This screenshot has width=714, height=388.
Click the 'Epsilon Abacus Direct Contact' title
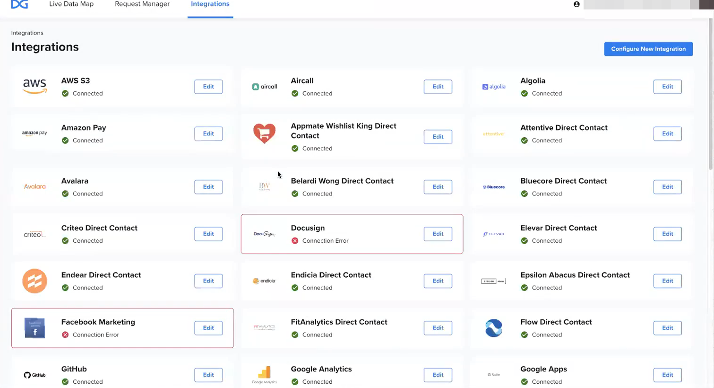click(x=575, y=275)
